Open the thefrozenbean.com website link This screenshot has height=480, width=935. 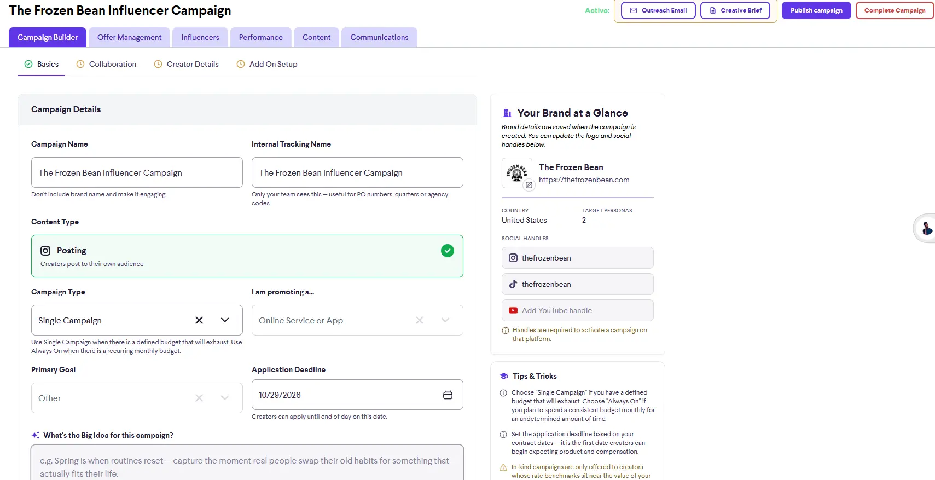tap(584, 180)
